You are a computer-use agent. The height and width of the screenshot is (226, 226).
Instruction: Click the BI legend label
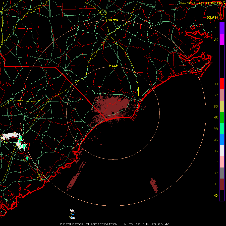point(216,184)
